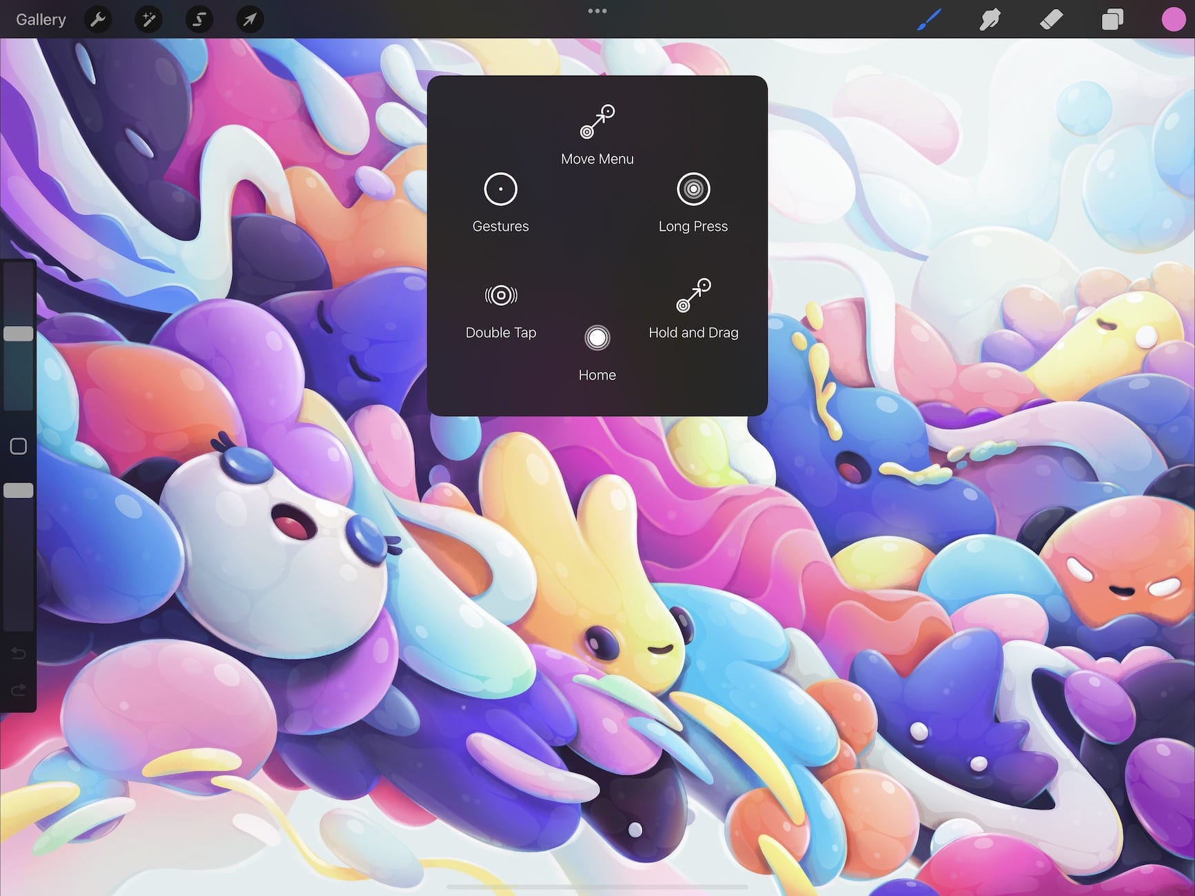Choose Double Tap in the AssistiveTouch menu
The width and height of the screenshot is (1195, 896).
[501, 312]
